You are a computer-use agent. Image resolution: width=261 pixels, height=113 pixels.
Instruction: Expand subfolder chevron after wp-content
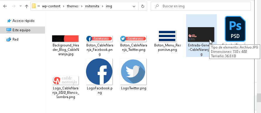(64, 6)
